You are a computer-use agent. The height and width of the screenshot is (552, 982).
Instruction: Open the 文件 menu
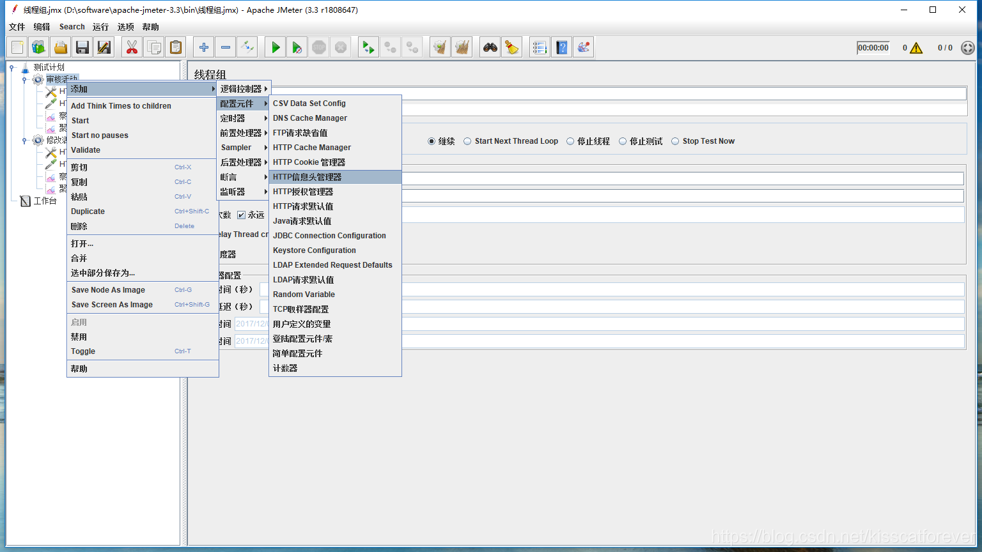point(17,27)
